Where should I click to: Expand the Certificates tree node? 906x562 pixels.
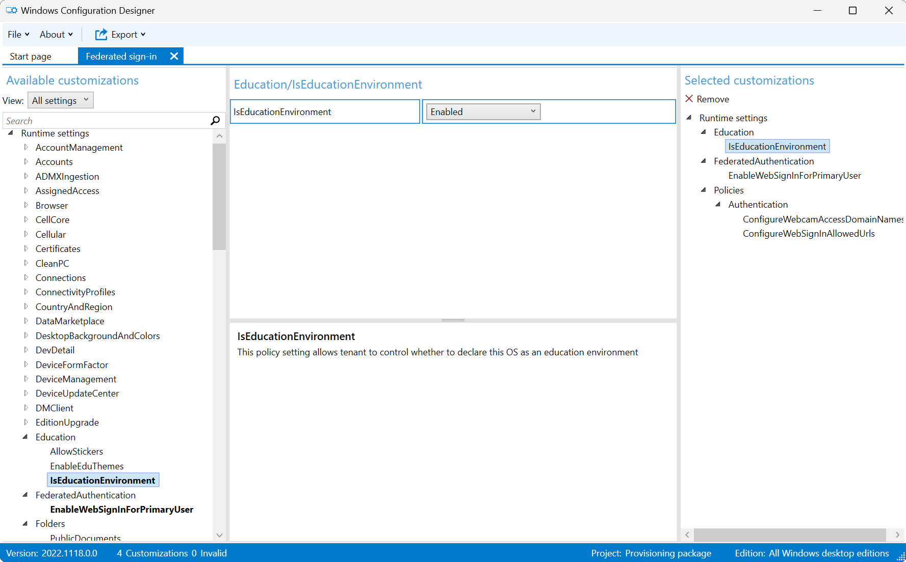click(x=26, y=248)
